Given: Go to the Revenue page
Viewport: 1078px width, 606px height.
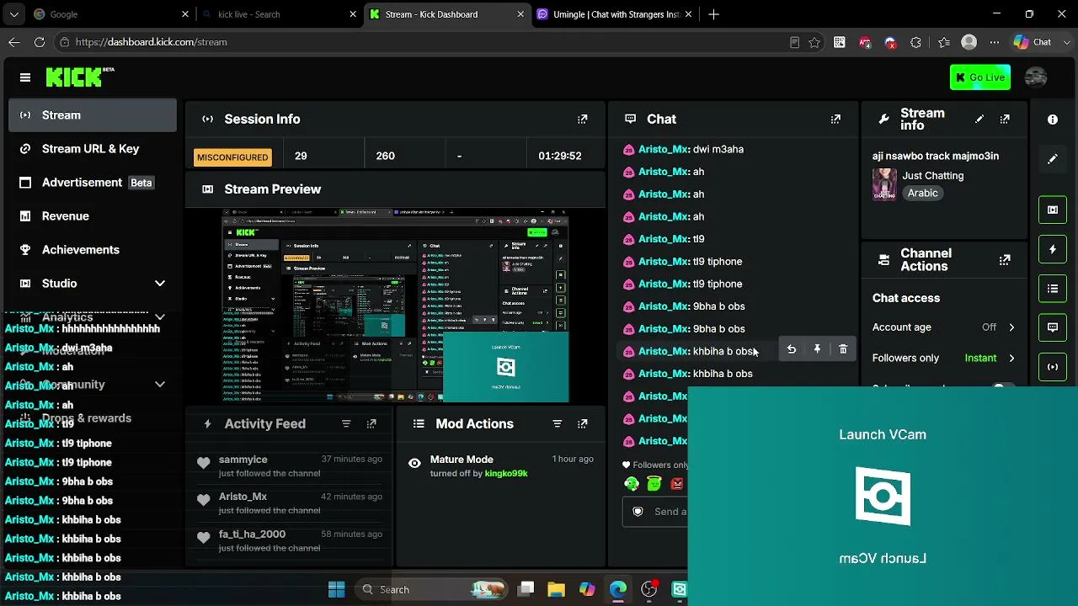Looking at the screenshot, I should click(x=93, y=216).
